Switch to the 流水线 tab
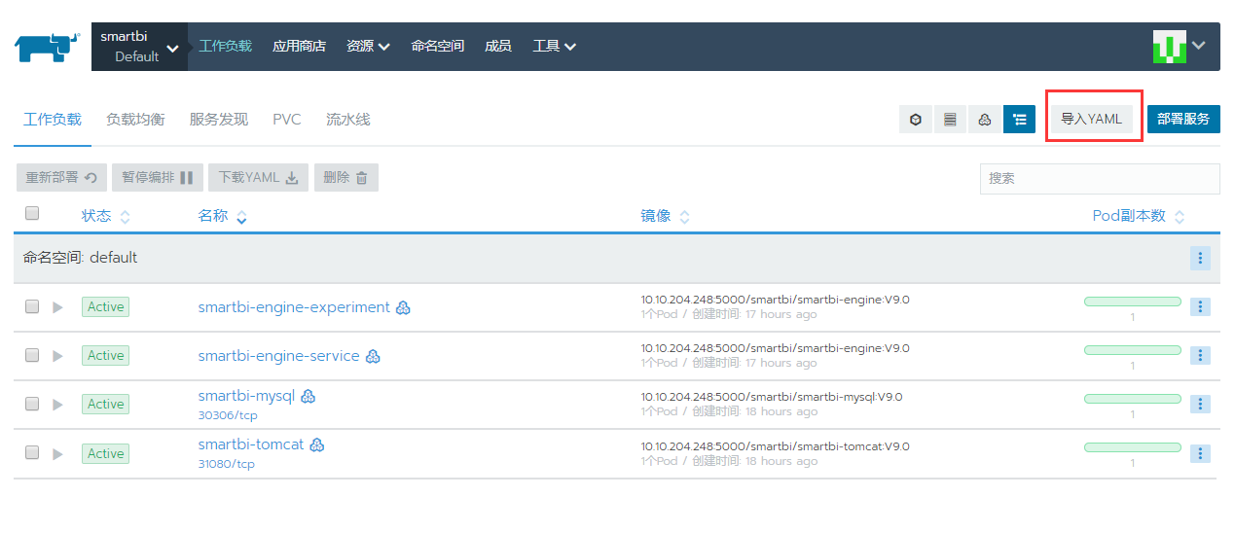The image size is (1235, 533). (x=348, y=120)
